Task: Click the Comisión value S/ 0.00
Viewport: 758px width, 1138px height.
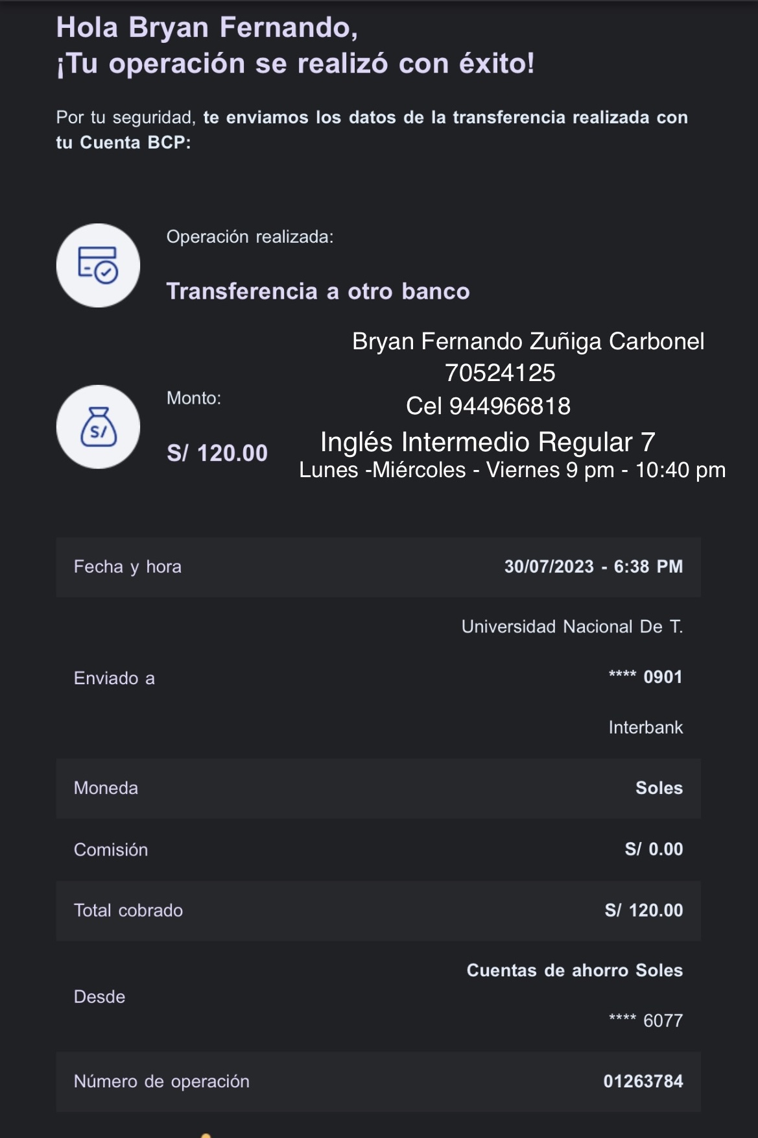Action: [x=654, y=849]
